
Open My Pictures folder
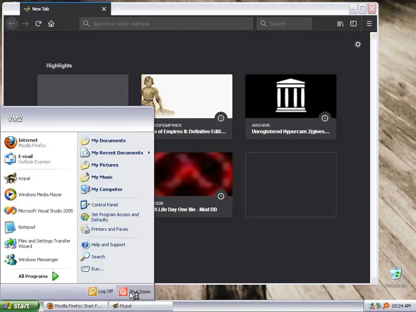pos(115,165)
